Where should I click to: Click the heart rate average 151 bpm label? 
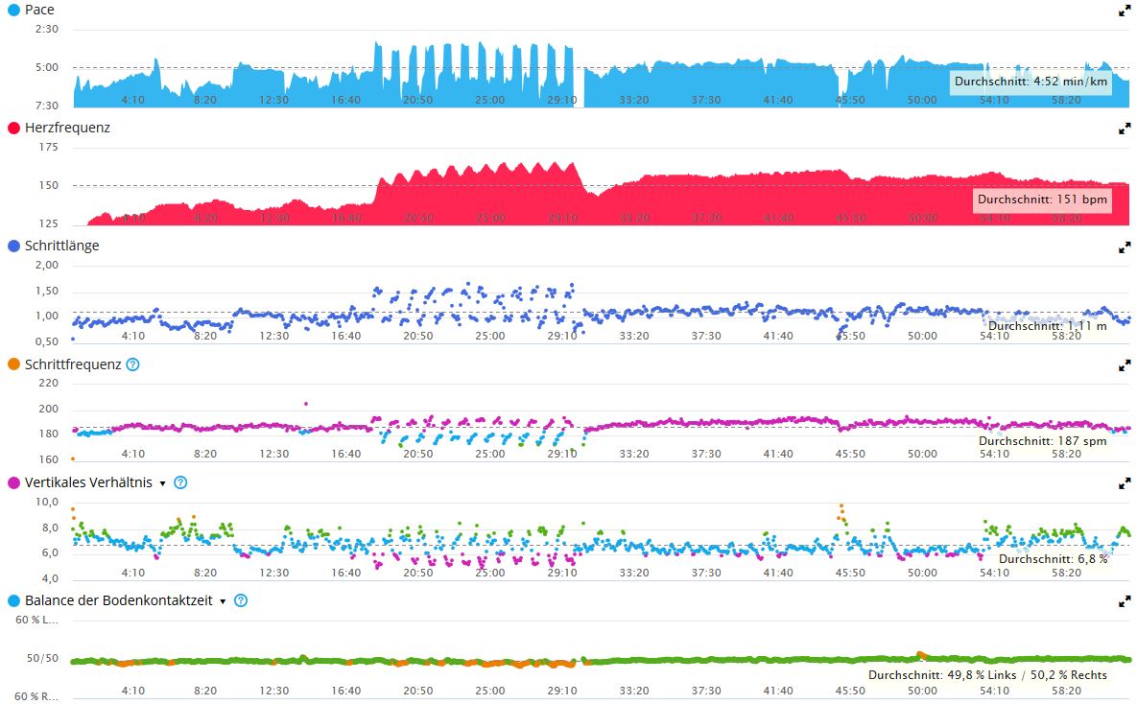[1042, 200]
